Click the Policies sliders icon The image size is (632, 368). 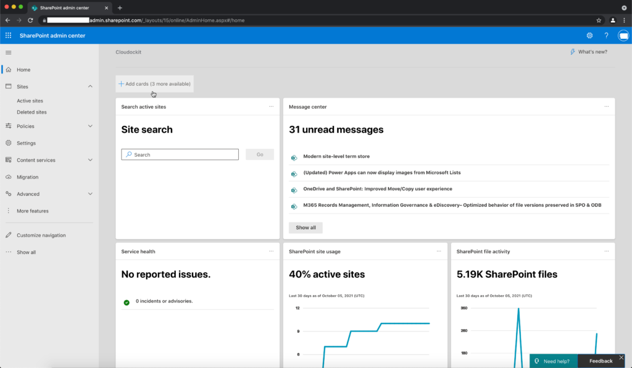pyautogui.click(x=9, y=126)
